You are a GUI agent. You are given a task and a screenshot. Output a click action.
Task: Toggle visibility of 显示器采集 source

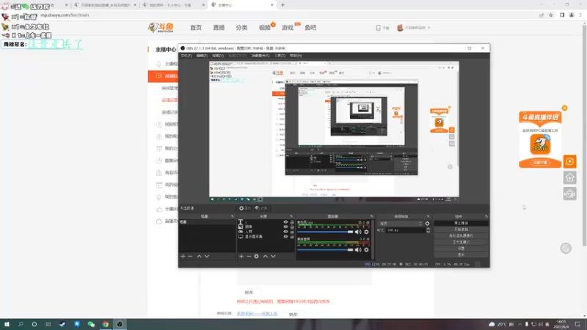pos(285,236)
